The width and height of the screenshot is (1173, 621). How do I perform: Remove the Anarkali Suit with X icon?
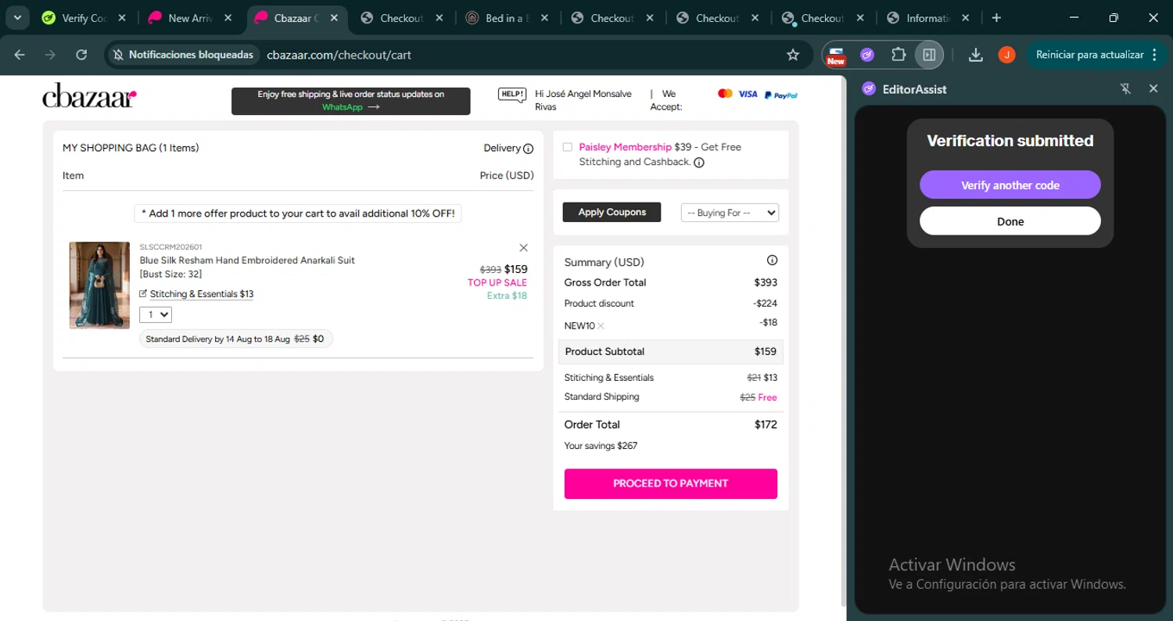524,248
